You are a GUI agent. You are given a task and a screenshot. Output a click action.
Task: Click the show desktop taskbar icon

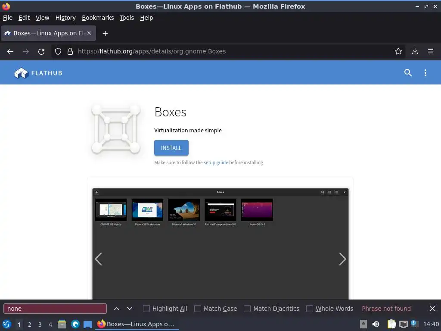click(x=88, y=325)
